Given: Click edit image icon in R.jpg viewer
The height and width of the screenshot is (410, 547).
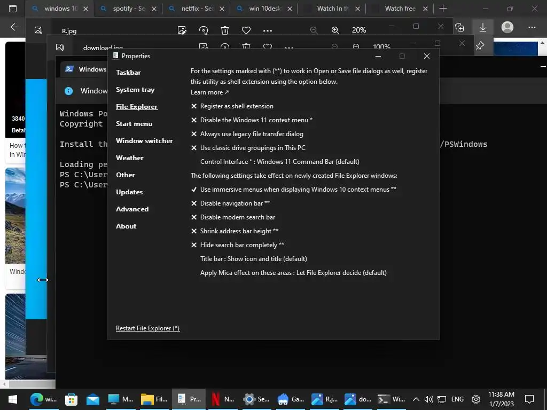Looking at the screenshot, I should 182,30.
